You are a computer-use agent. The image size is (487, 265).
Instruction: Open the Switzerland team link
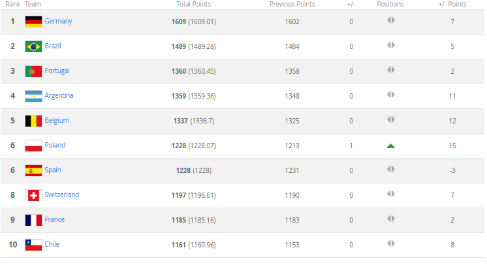click(62, 195)
